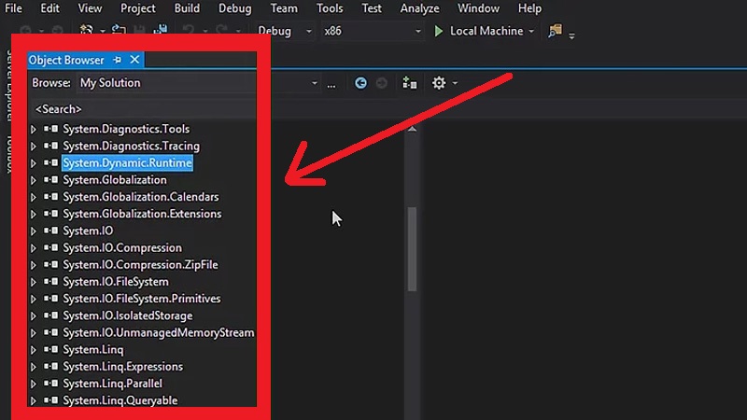Click the vertical scrollbar thumb of assembly list
Screen dimensions: 747x420
tap(412, 248)
